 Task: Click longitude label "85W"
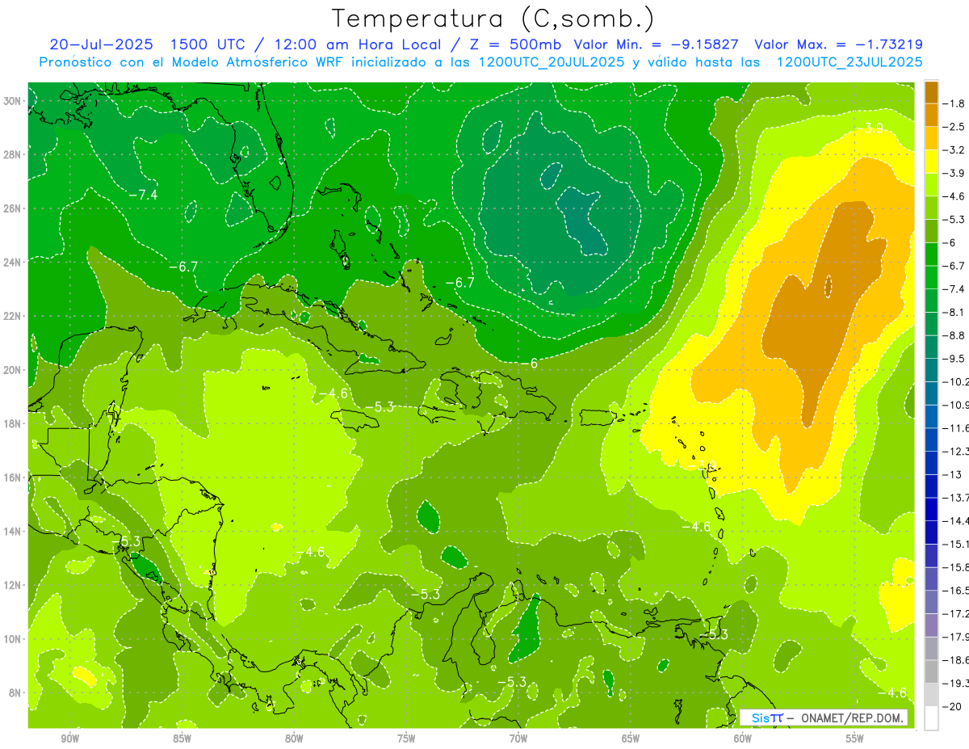(182, 738)
